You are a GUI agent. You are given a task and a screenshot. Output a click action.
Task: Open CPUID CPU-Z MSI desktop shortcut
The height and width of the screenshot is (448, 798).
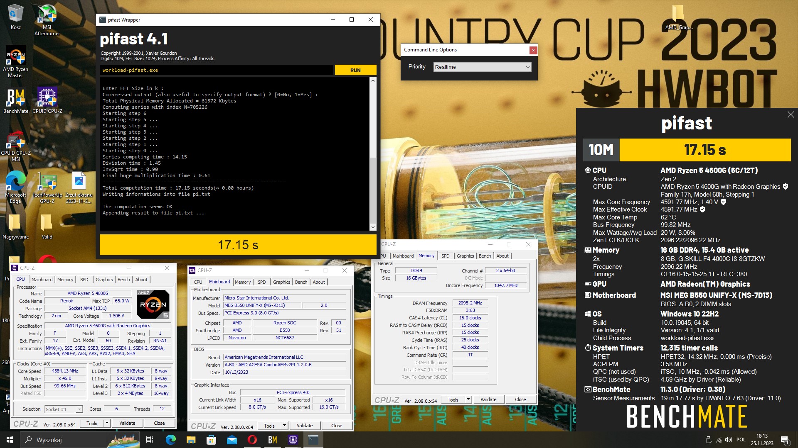[x=15, y=146]
